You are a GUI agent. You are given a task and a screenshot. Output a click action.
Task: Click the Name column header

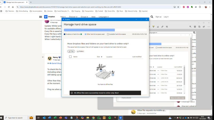point(75,57)
